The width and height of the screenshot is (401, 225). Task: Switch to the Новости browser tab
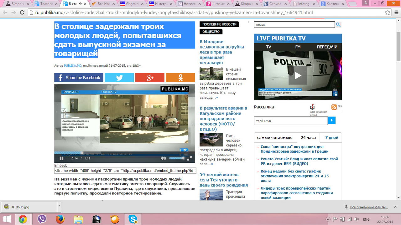coord(189,4)
